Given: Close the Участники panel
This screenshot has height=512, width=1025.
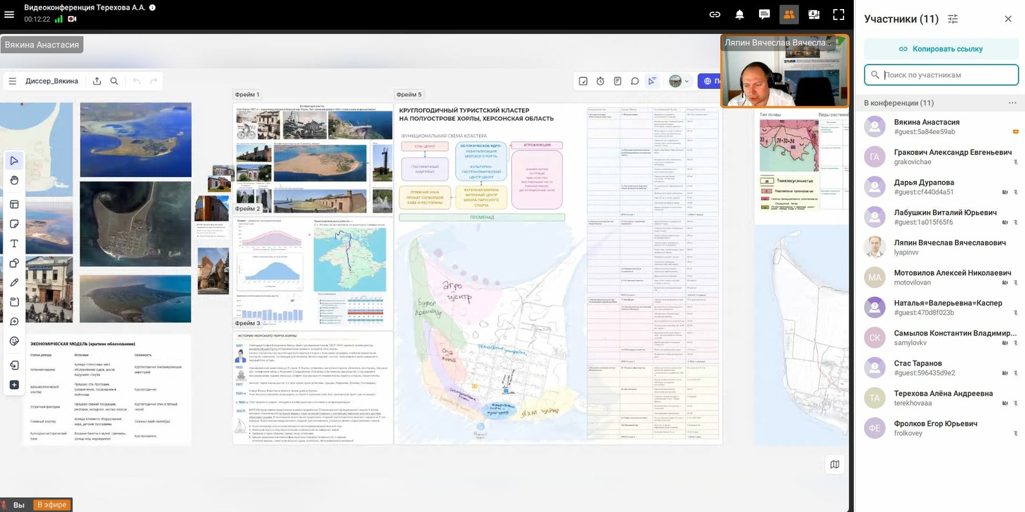Looking at the screenshot, I should (x=1008, y=19).
